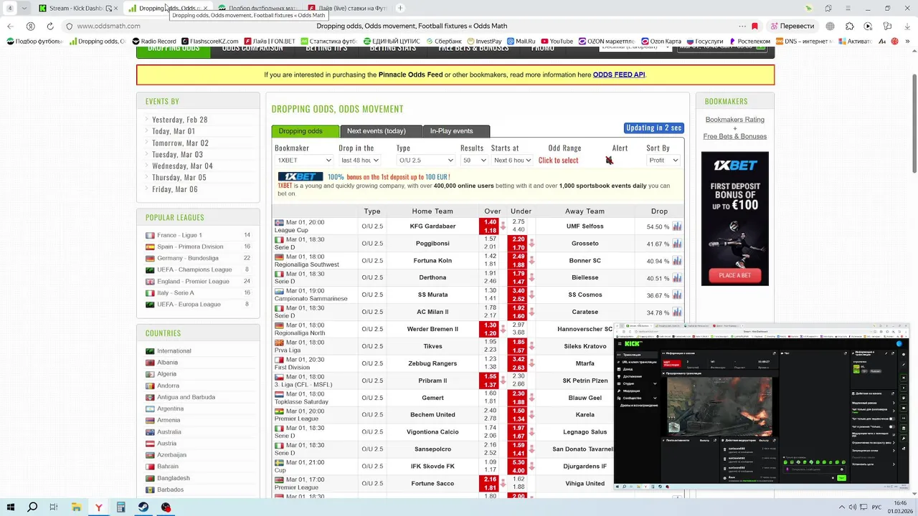Screen dimensions: 918x516
Task: Open Germany - Bundesliga popular league
Action: pyautogui.click(x=188, y=258)
